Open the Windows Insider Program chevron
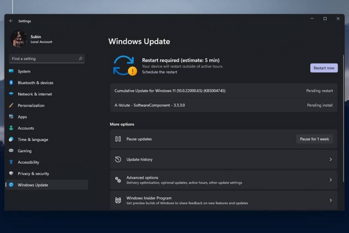The height and width of the screenshot is (233, 349). 331,200
